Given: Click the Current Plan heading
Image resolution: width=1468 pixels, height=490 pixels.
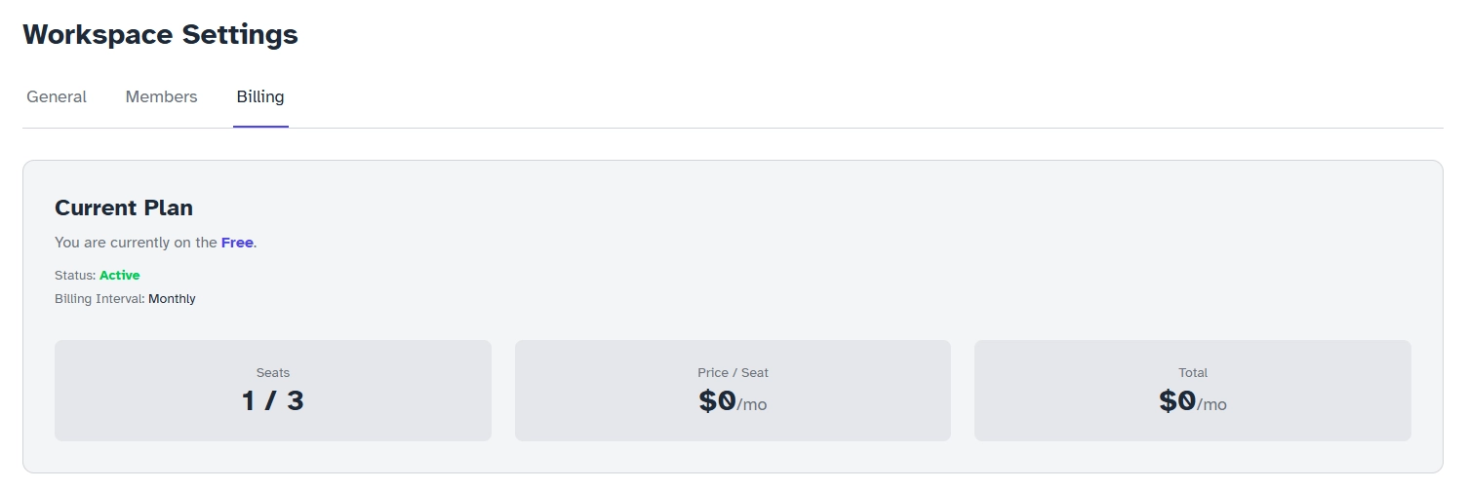Looking at the screenshot, I should (124, 207).
